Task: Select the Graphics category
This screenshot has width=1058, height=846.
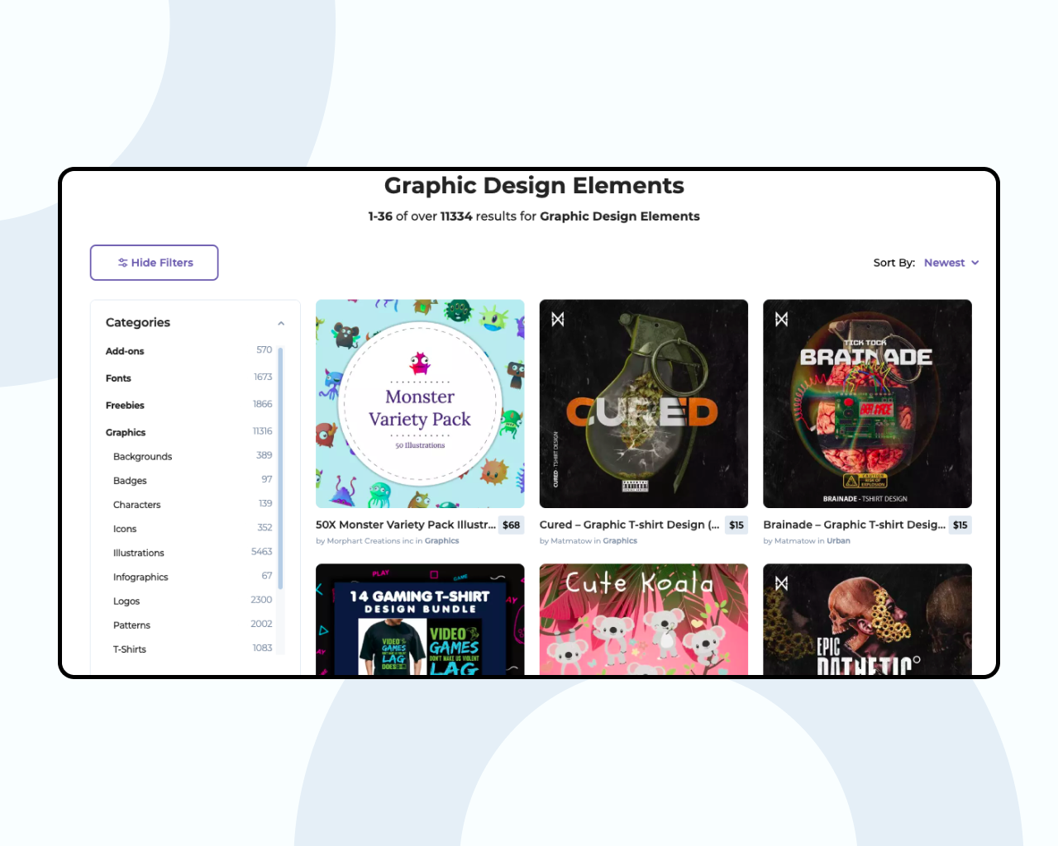Action: [126, 433]
